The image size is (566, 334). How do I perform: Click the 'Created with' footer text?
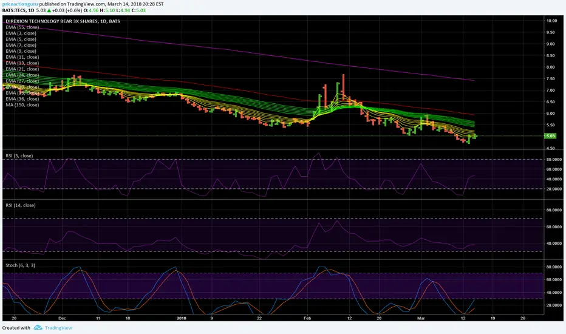coord(16,328)
